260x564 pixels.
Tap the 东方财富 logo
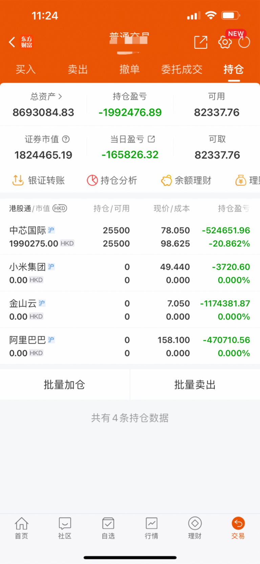(x=27, y=42)
